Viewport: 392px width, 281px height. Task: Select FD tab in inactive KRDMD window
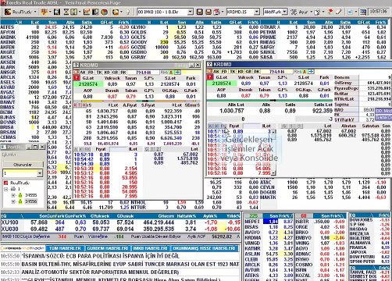[91, 72]
